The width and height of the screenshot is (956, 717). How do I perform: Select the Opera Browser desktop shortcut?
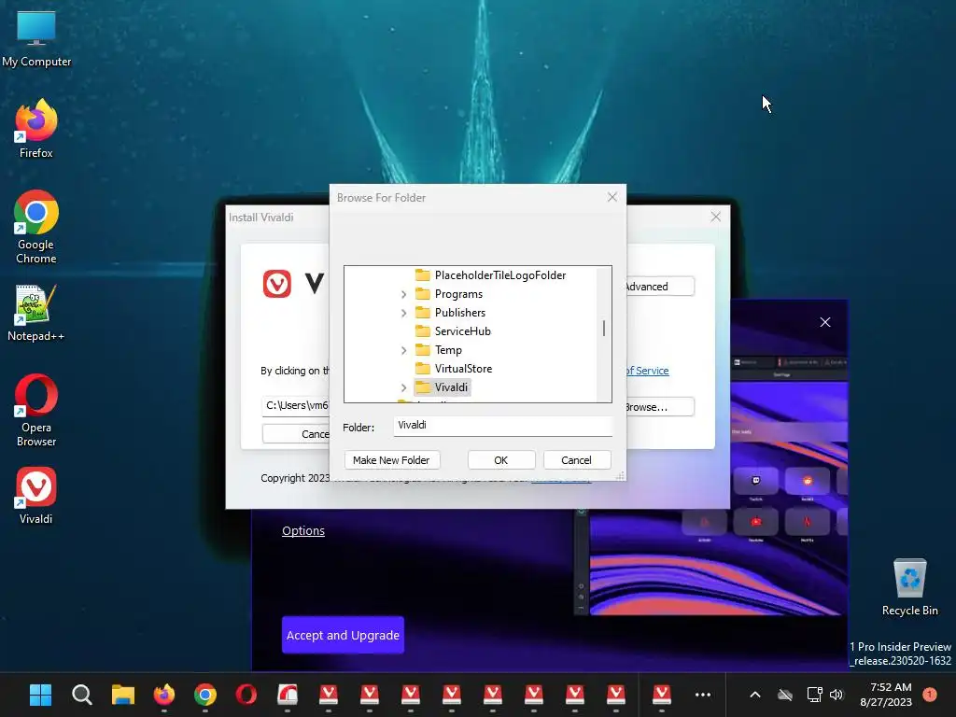click(x=36, y=410)
